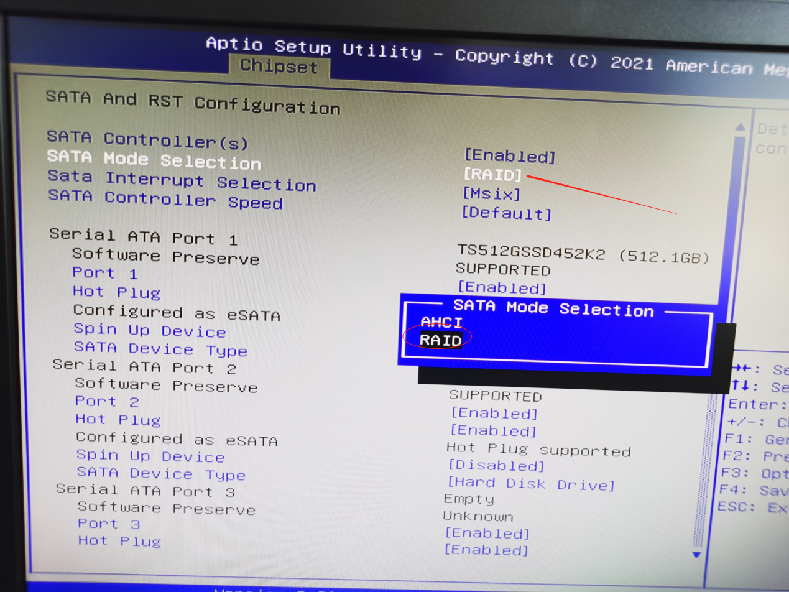Image resolution: width=789 pixels, height=592 pixels.
Task: Click the SUPPORTED value for Port 1
Action: click(503, 270)
